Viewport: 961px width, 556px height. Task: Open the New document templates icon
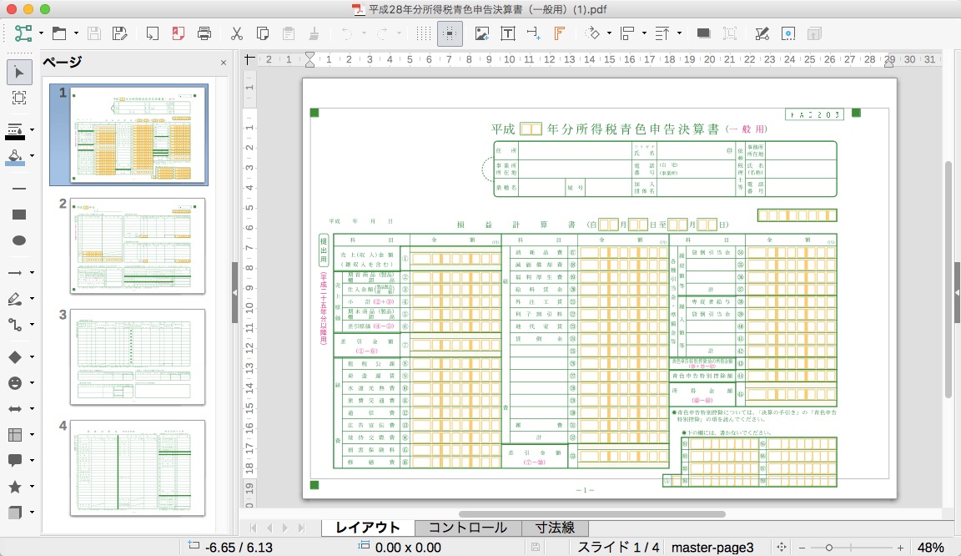coord(23,33)
